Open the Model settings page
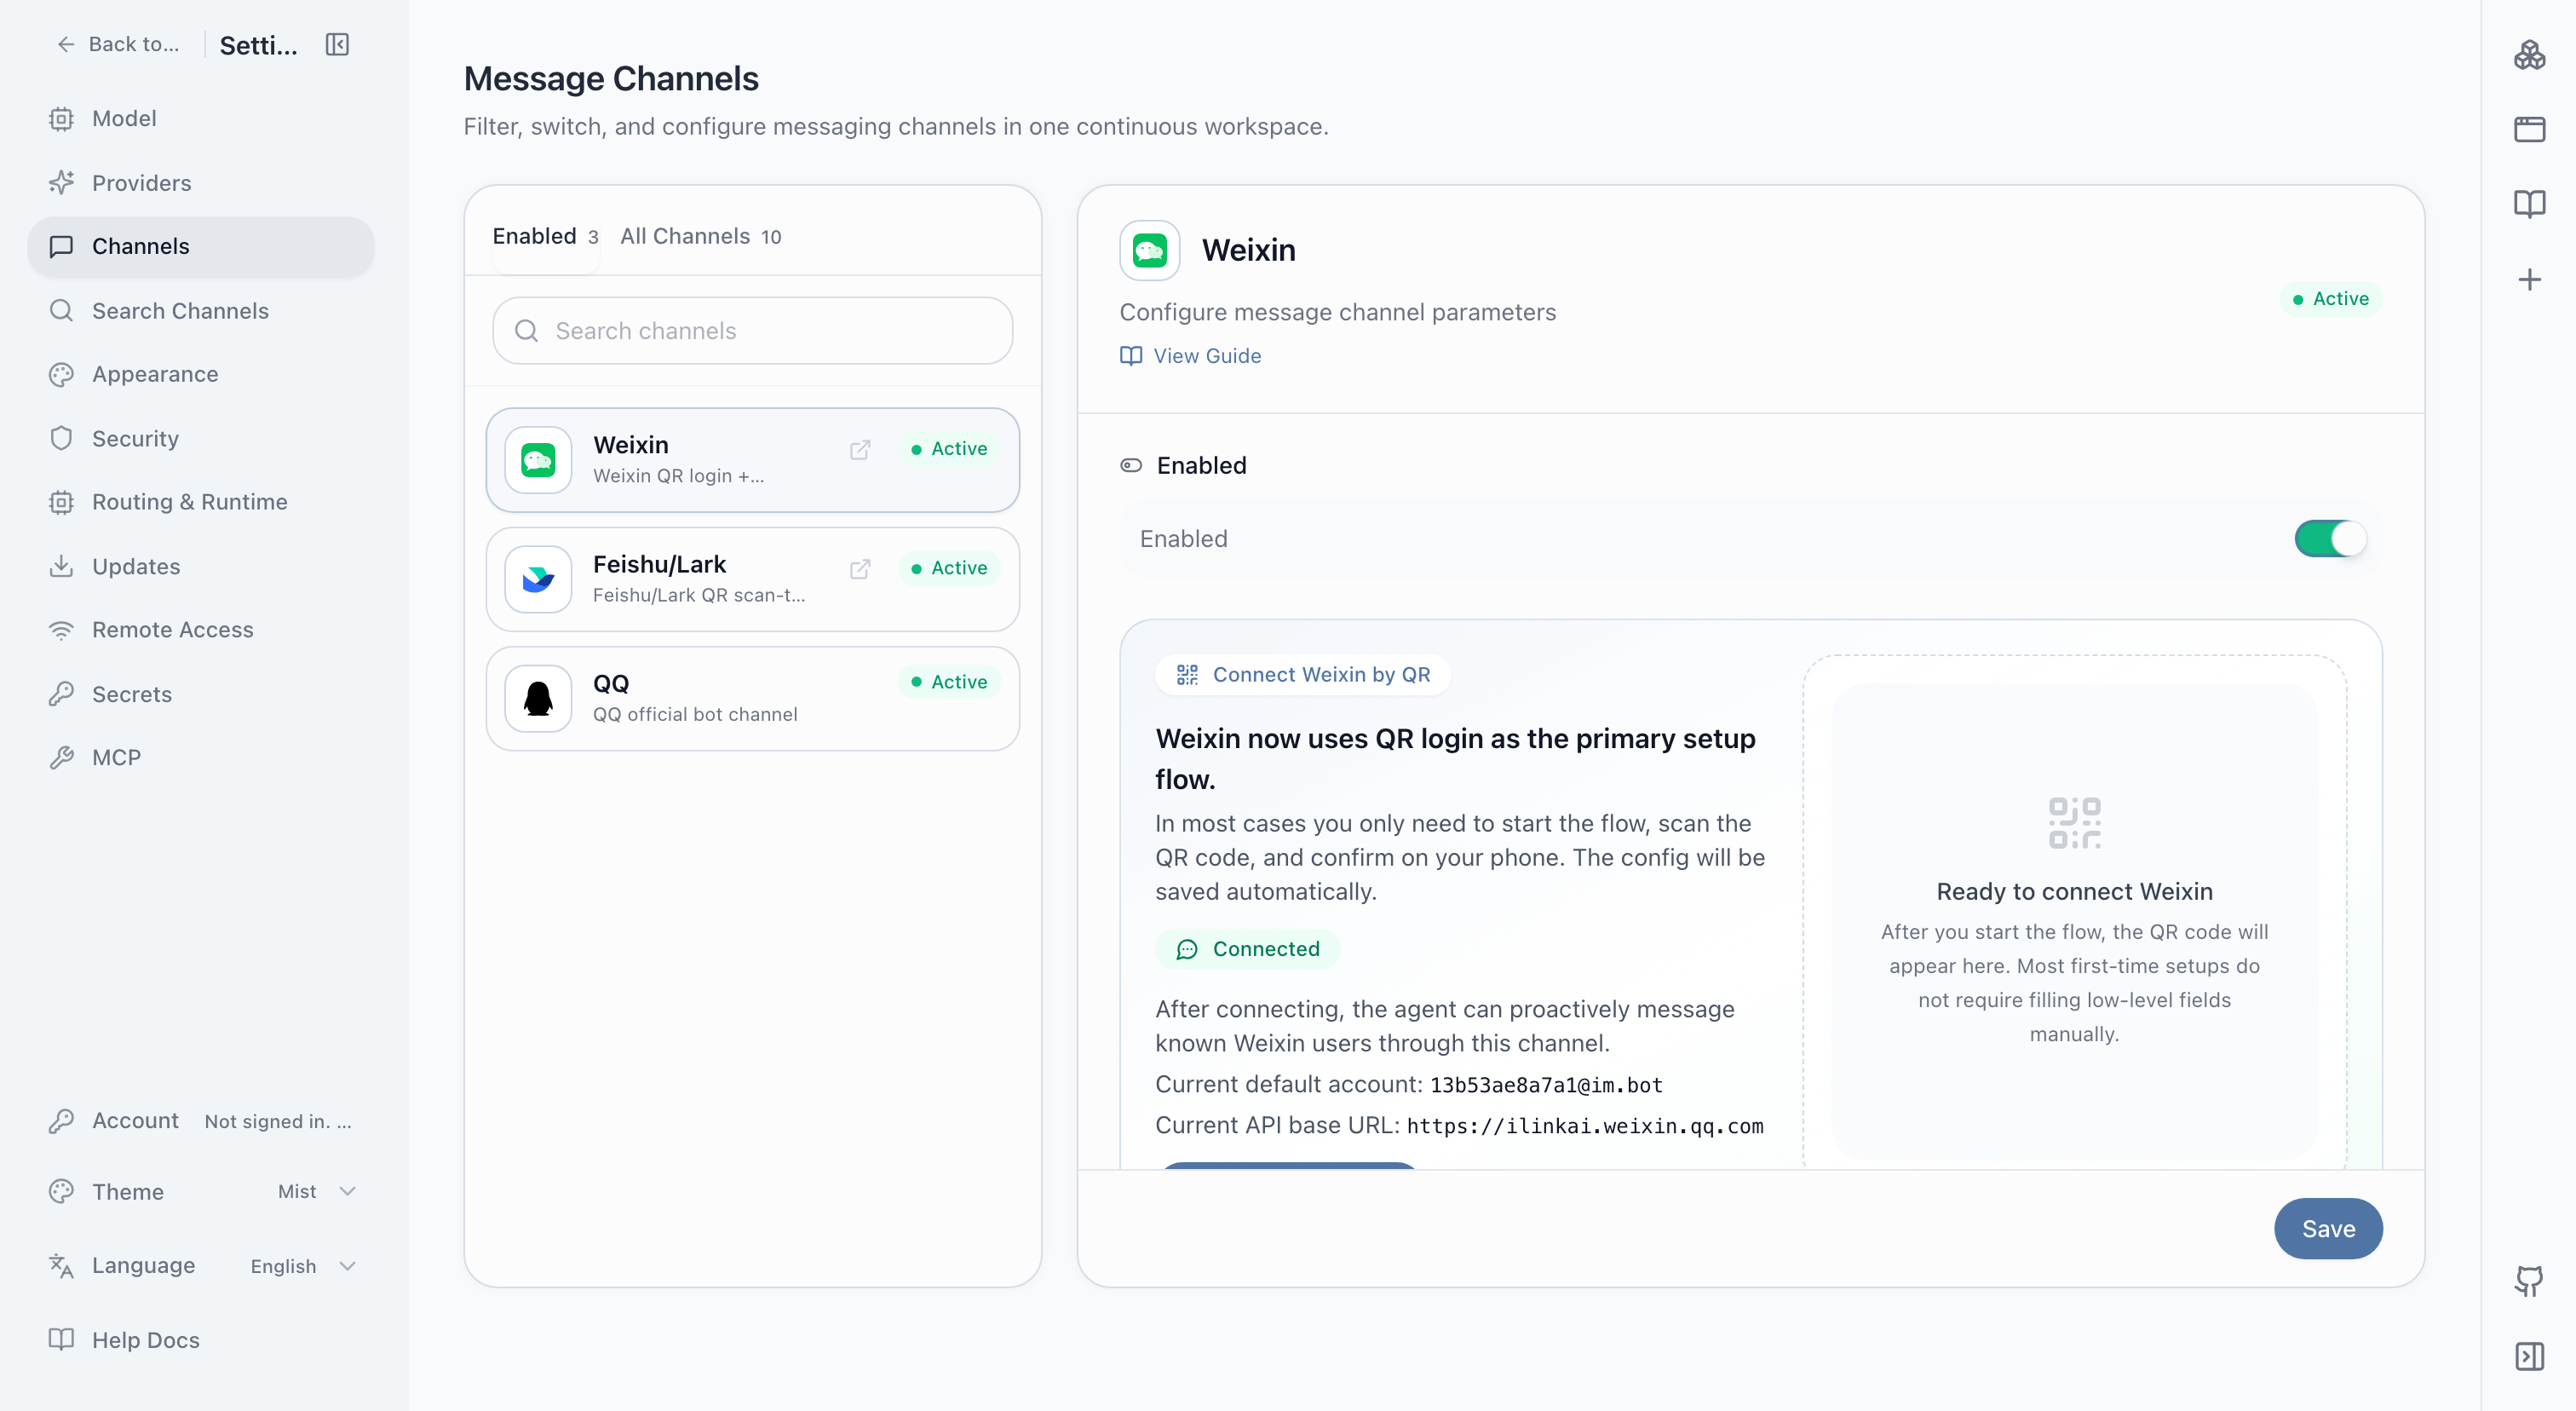The height and width of the screenshot is (1411, 2576). (x=201, y=118)
